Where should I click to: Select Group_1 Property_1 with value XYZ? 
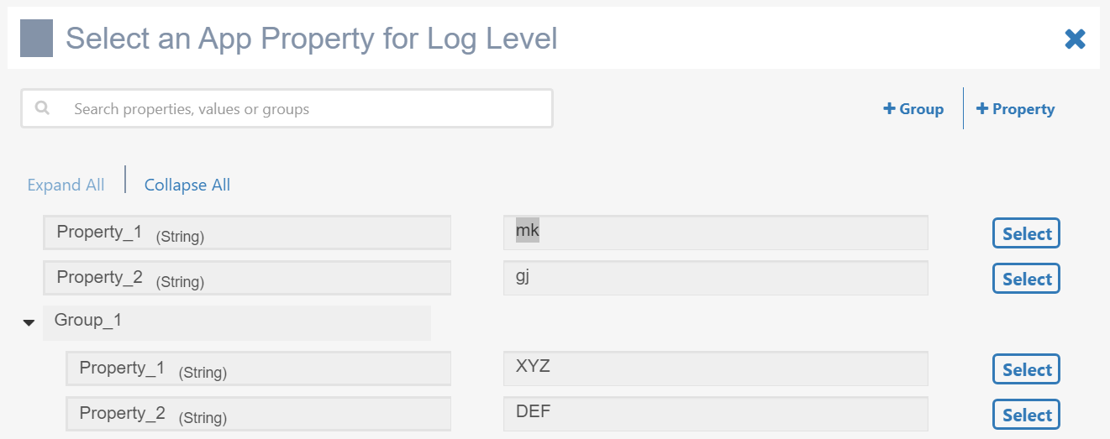tap(1026, 370)
